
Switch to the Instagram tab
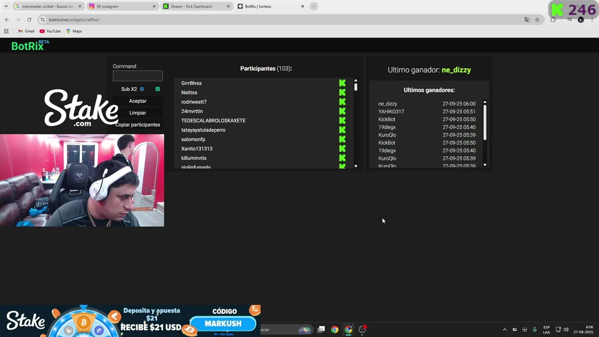pyautogui.click(x=122, y=7)
